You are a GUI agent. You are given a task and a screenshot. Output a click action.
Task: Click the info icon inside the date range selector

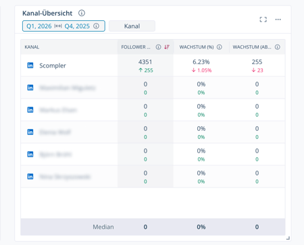(x=96, y=26)
